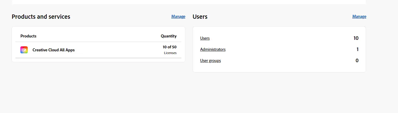Open Manage link for Products and services
Screen dimensions: 398x113
pos(178,16)
